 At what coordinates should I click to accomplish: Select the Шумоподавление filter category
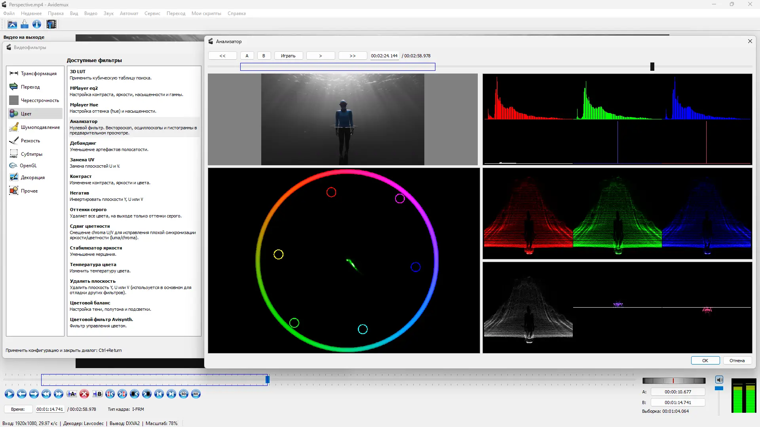coord(40,127)
